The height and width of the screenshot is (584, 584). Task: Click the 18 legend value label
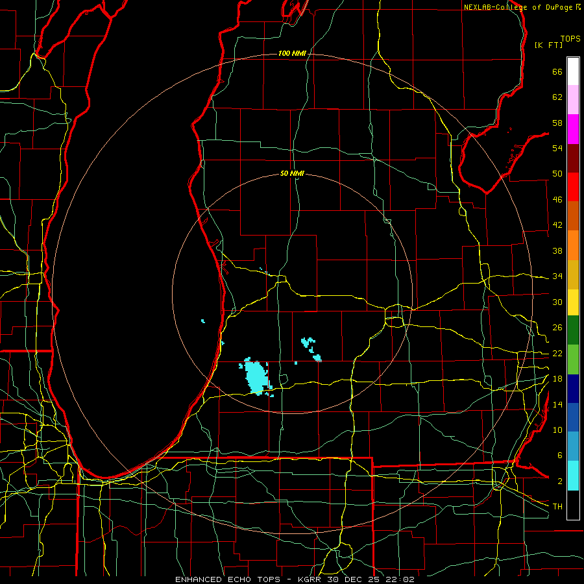pos(557,378)
